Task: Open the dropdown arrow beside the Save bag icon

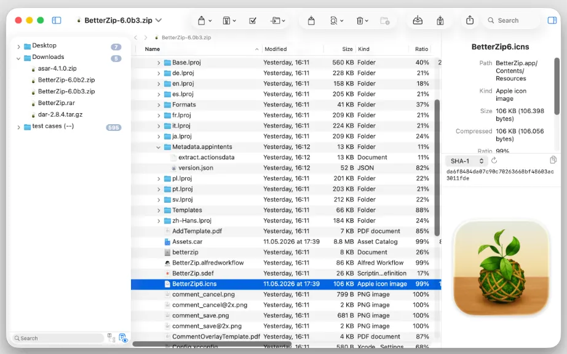Action: 210,21
